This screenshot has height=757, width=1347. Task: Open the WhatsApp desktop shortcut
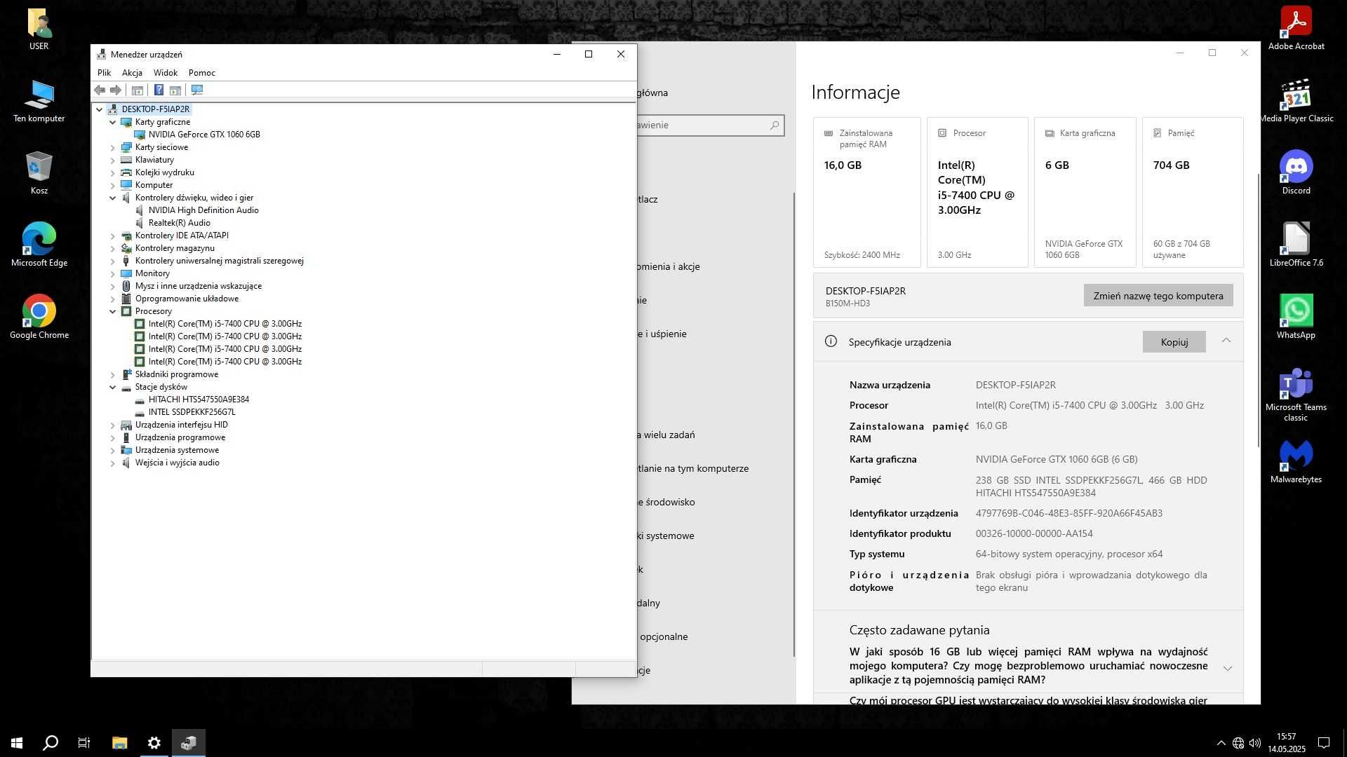[x=1296, y=317]
